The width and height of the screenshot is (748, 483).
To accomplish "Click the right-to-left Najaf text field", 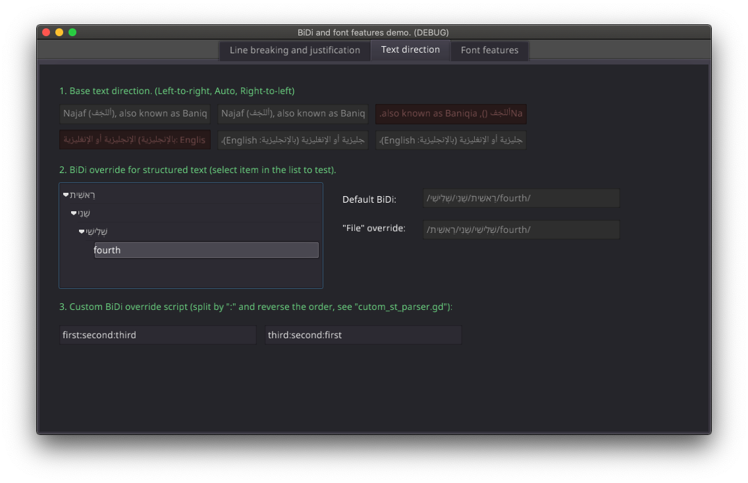I will coord(450,113).
